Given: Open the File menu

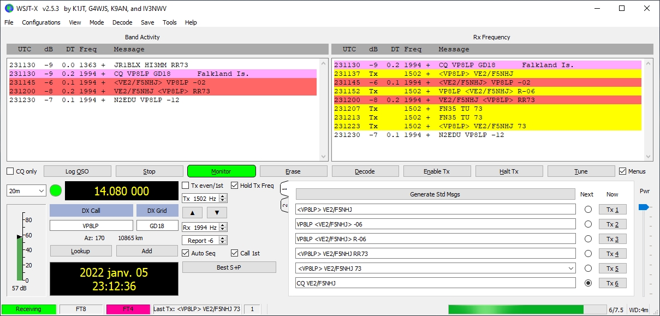Looking at the screenshot, I should 9,22.
